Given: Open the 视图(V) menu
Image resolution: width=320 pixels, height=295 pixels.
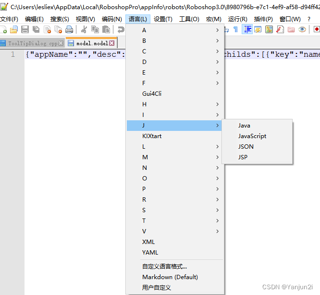Looking at the screenshot, I should pyautogui.click(x=86, y=19).
